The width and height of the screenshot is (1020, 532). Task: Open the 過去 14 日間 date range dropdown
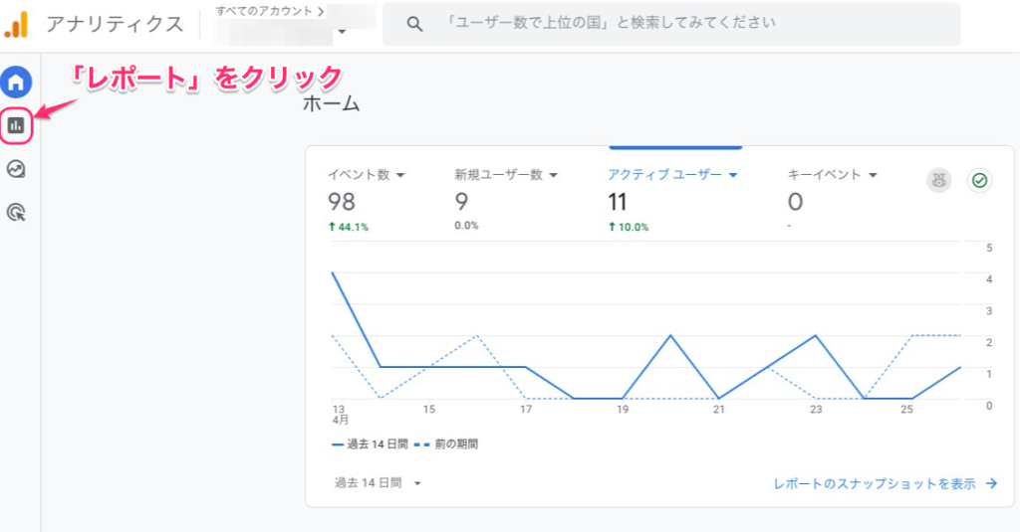(379, 483)
